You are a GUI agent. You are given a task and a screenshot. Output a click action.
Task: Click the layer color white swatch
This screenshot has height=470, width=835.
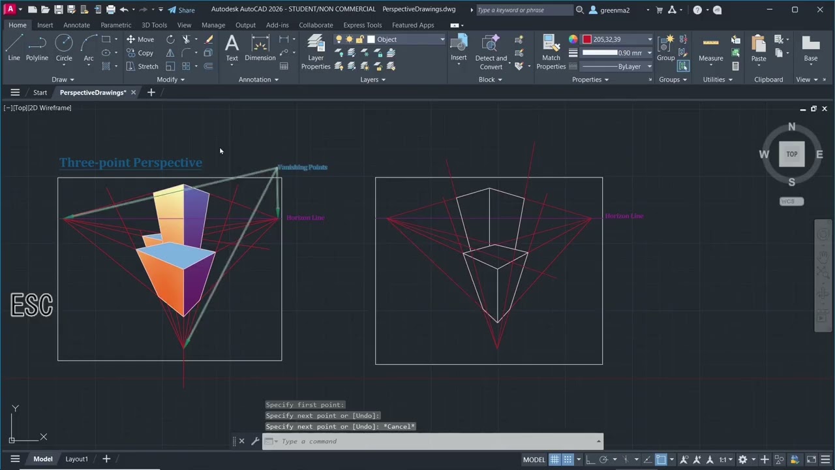(371, 39)
